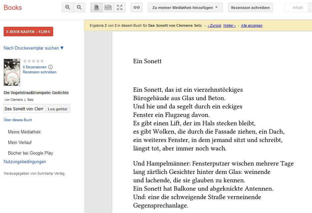312x213 pixels.
Task: Click the 'Los gehts!' search button
Action: 58,109
